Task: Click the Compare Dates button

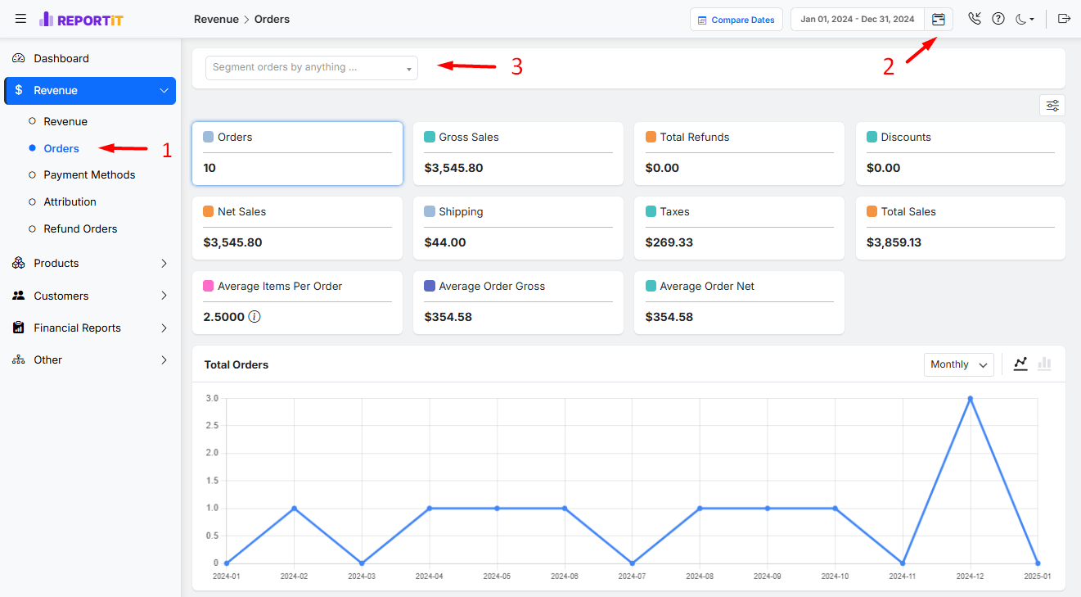Action: (736, 18)
